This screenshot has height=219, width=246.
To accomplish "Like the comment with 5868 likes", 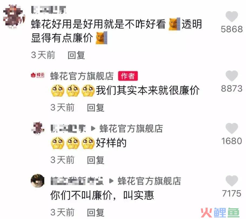I will (232, 16).
